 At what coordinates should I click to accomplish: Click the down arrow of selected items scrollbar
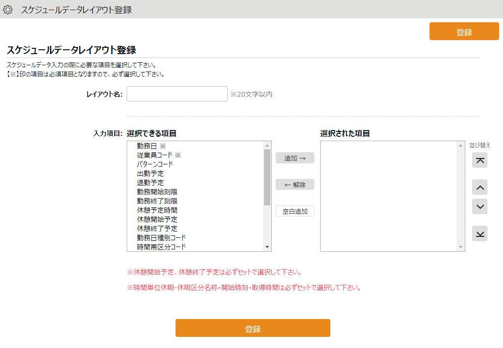click(x=460, y=247)
